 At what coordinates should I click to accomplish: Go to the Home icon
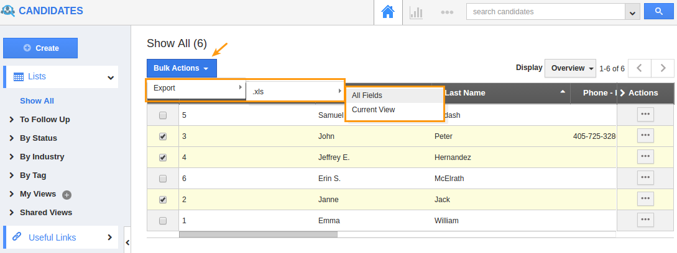[x=388, y=12]
